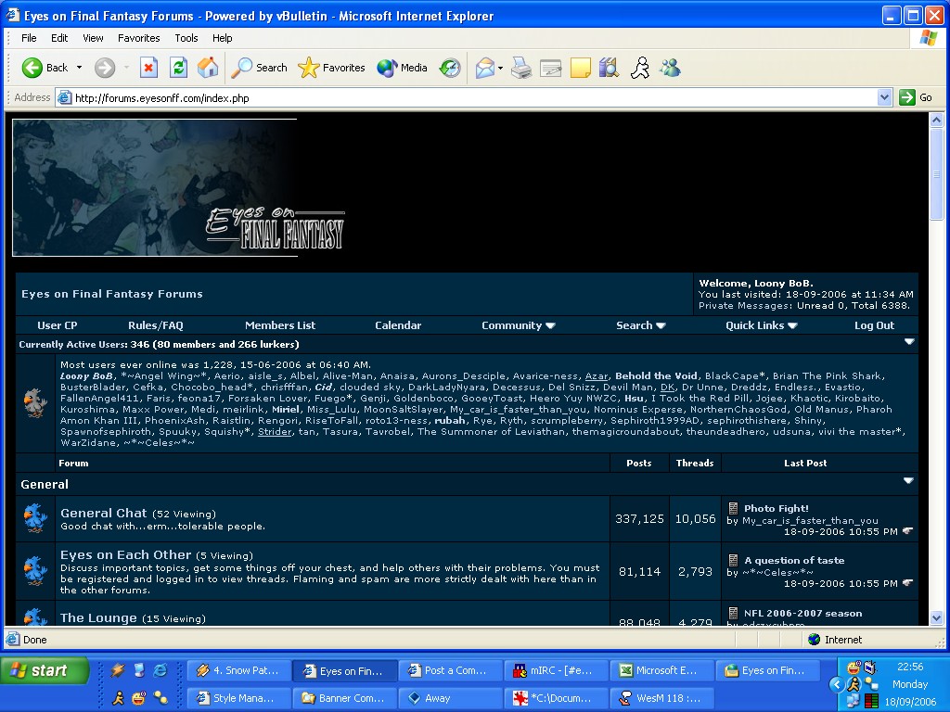Open the View menu

tap(93, 38)
